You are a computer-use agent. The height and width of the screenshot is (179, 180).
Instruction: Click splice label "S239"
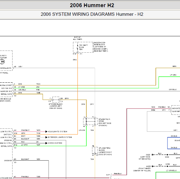coord(167,157)
